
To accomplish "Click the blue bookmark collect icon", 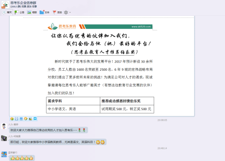I will (35, 119).
